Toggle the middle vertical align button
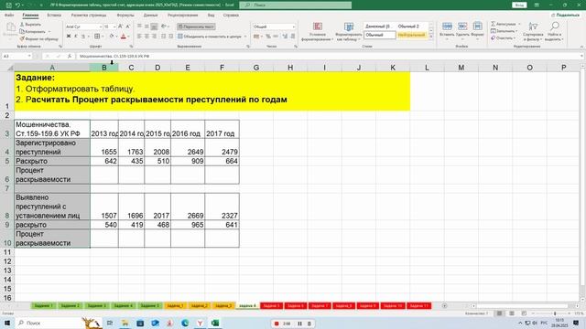This screenshot has width=586, height=329. point(146,27)
